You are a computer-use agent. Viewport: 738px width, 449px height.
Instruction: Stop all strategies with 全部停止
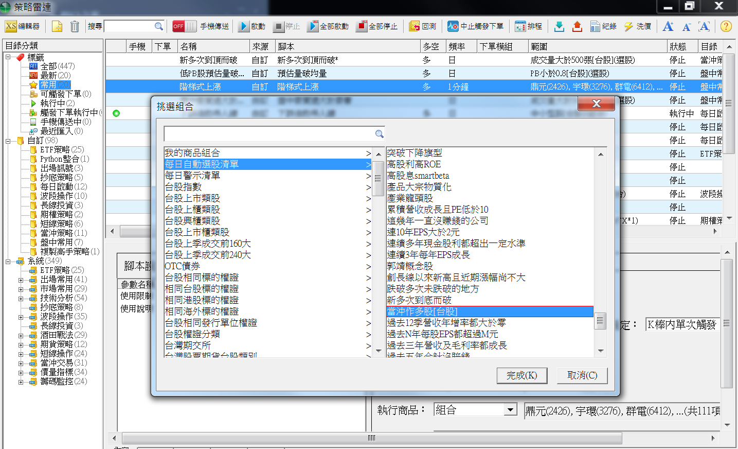(377, 26)
